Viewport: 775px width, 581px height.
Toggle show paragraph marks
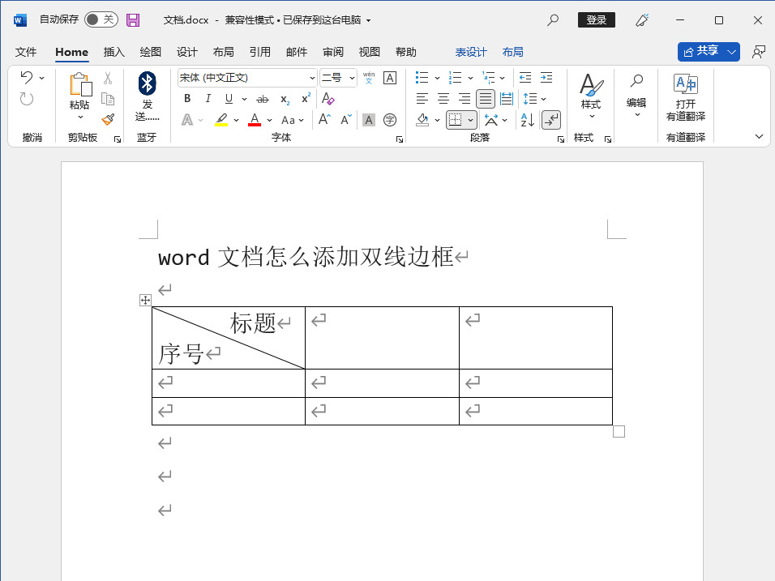551,120
